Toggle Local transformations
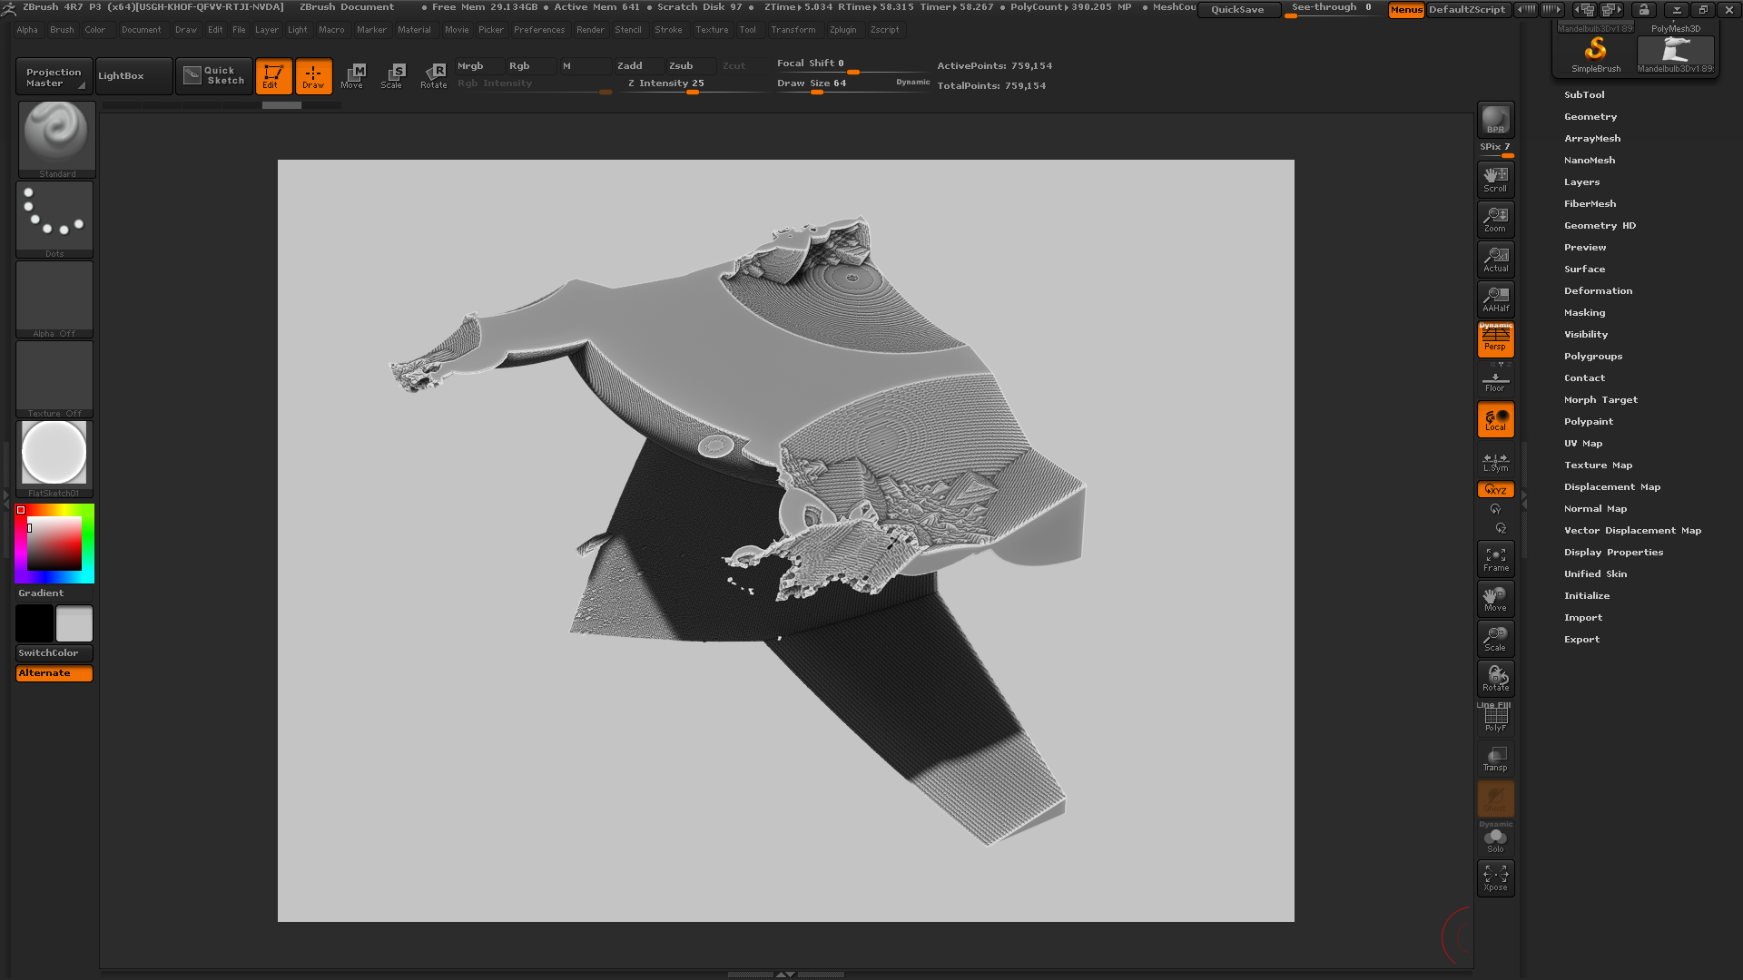 pos(1495,419)
